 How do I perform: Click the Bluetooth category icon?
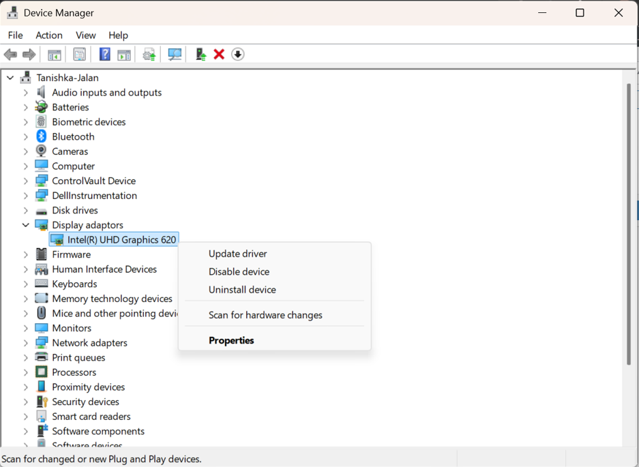pyautogui.click(x=41, y=136)
